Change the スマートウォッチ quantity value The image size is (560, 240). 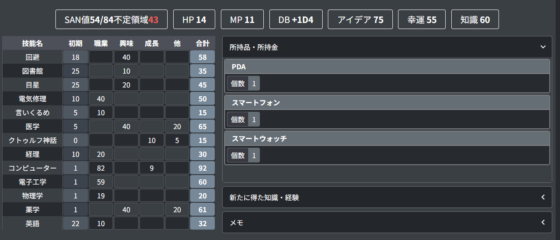tap(254, 156)
